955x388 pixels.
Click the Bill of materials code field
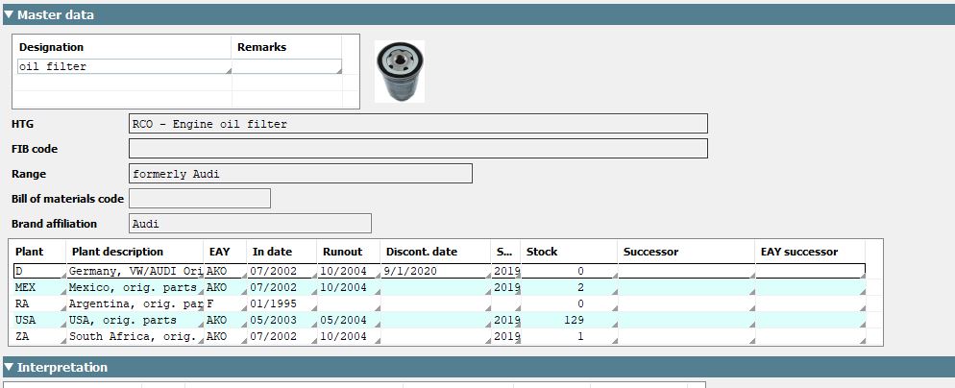click(199, 199)
